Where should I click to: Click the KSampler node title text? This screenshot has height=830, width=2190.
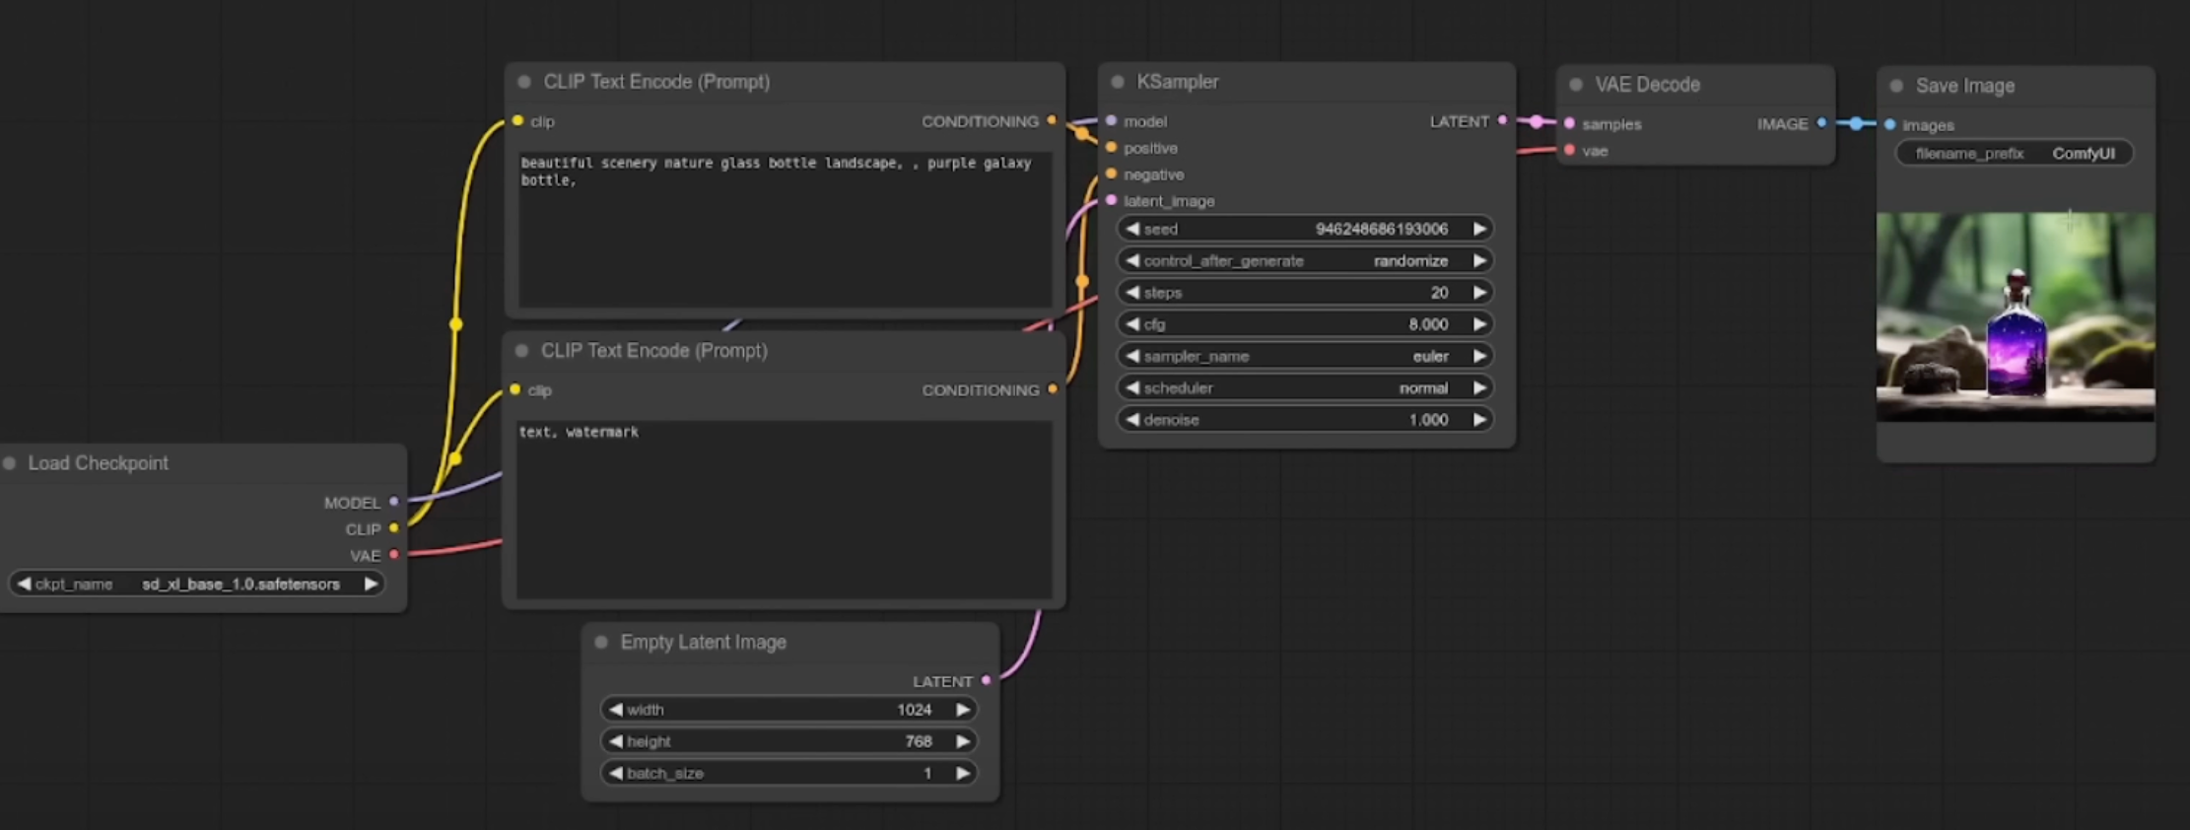pos(1178,82)
